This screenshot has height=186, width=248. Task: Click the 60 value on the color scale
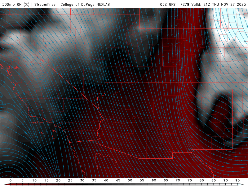tap(154, 180)
